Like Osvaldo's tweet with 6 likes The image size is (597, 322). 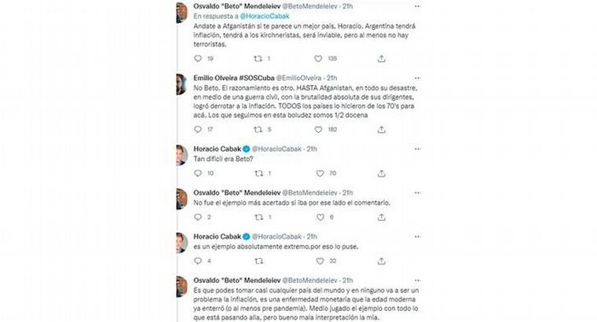319,217
